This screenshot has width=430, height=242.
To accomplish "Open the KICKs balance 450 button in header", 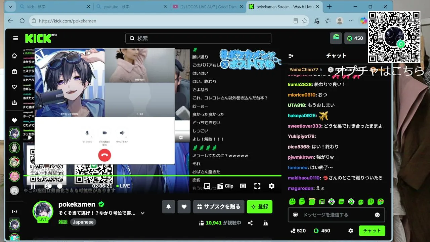I will (355, 38).
